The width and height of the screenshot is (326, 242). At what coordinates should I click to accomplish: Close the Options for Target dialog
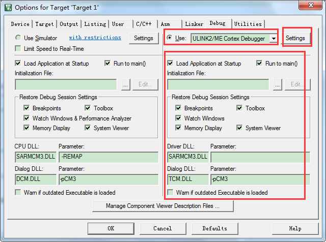coord(311,5)
